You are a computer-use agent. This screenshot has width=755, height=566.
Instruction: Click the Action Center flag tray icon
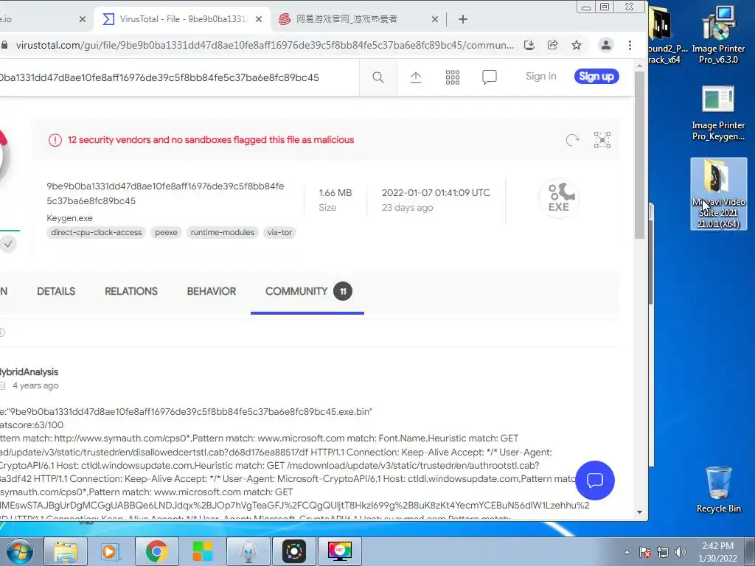[644, 552]
